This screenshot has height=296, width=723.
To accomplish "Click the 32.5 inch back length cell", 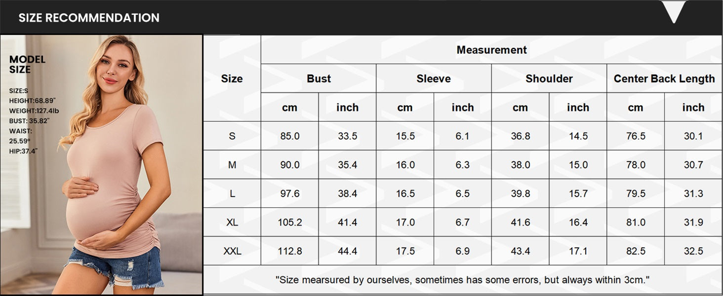I will 693,251.
